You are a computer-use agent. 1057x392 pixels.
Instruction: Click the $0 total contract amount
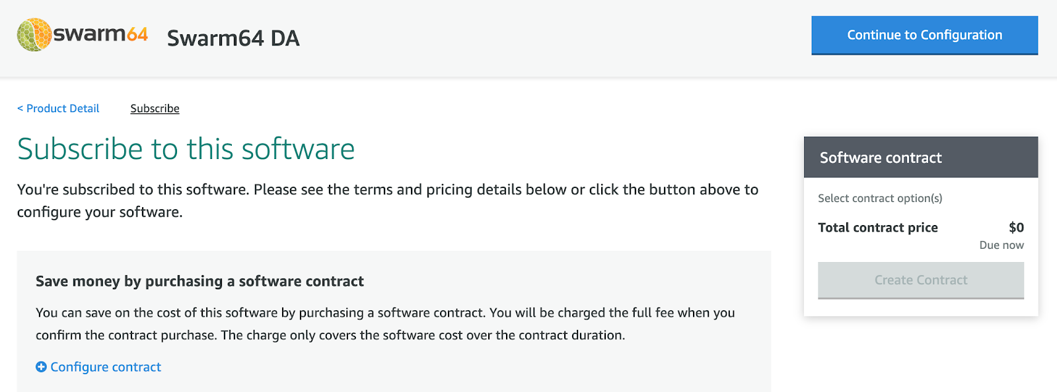coord(1016,228)
